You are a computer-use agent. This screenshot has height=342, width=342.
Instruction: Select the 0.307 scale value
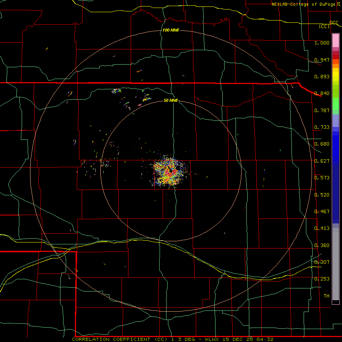(322, 262)
